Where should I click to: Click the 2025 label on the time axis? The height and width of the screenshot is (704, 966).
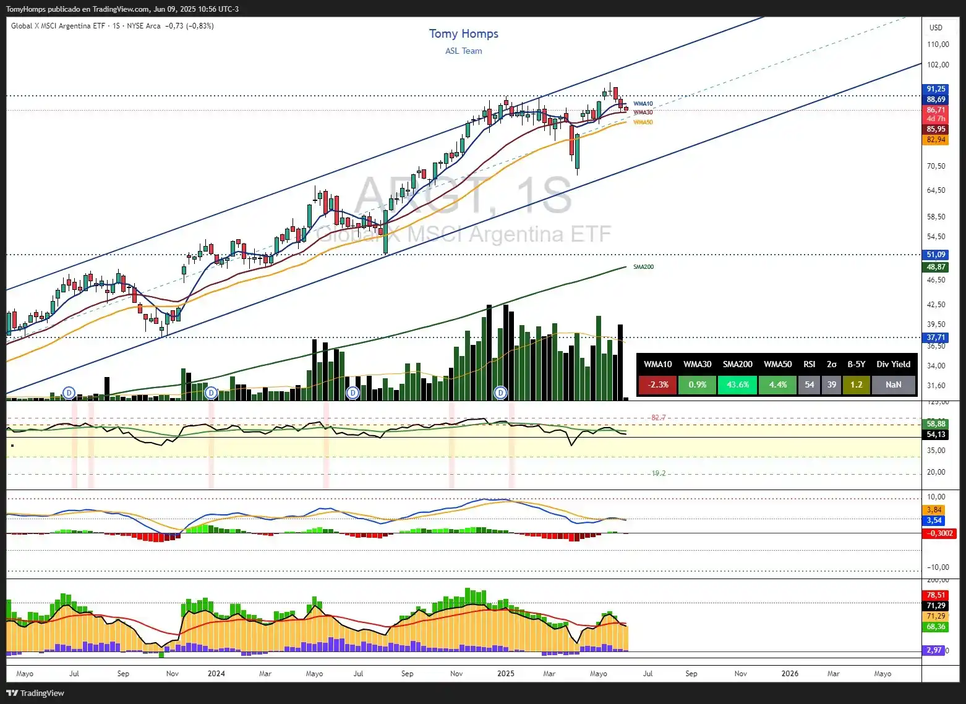(x=506, y=674)
